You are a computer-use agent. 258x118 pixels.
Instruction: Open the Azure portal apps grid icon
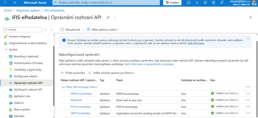click(x=5, y=3)
